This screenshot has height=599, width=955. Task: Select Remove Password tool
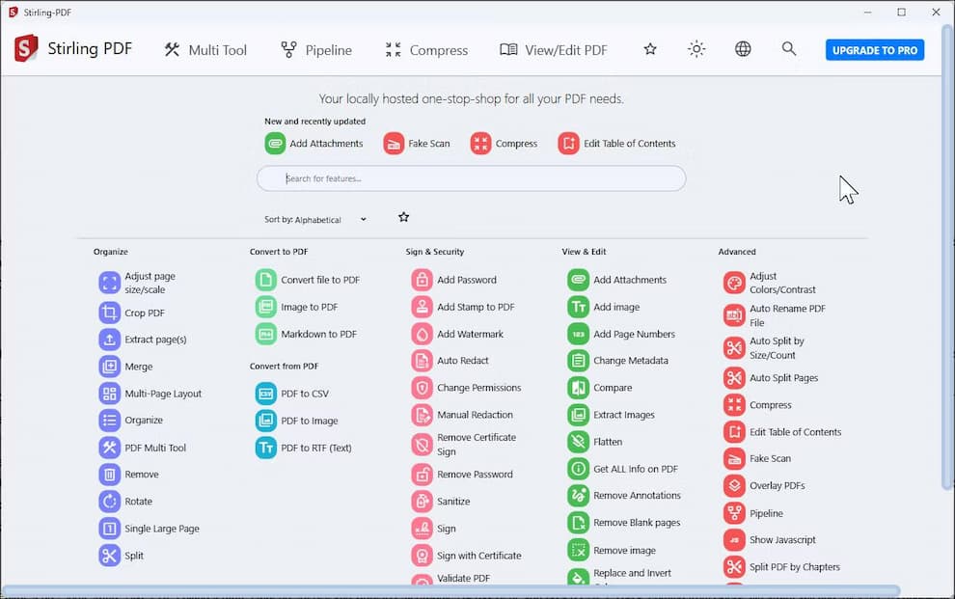coord(462,475)
